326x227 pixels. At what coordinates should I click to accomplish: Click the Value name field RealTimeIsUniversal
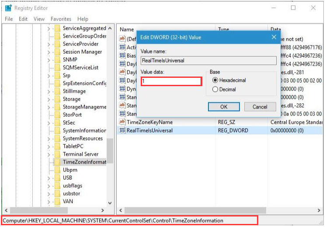[x=208, y=60]
